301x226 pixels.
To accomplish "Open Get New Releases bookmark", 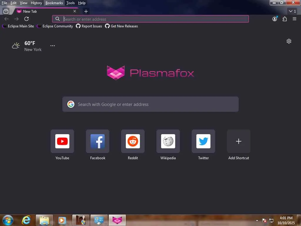I will pyautogui.click(x=121, y=26).
